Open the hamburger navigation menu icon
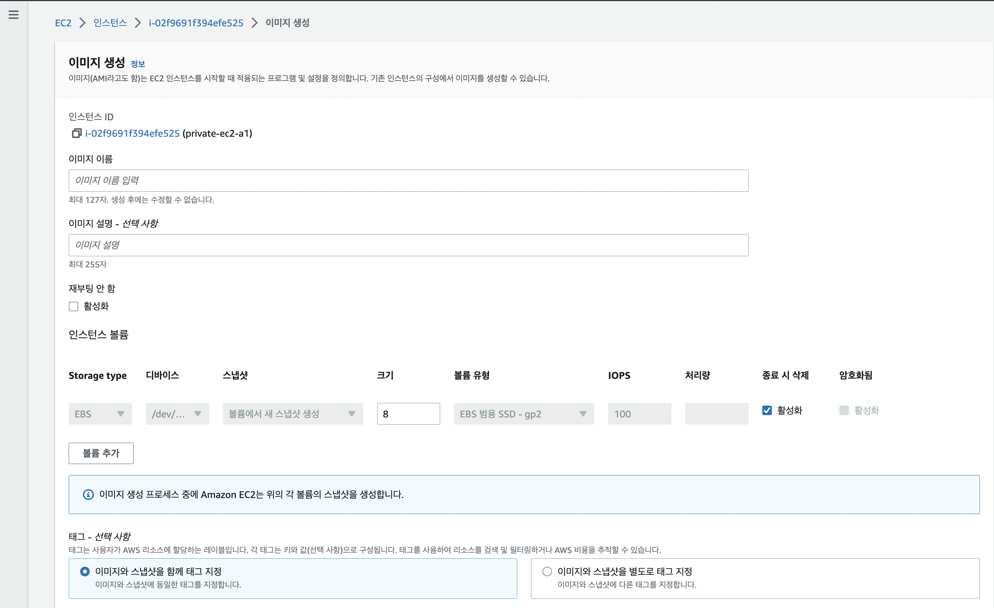 coord(13,15)
